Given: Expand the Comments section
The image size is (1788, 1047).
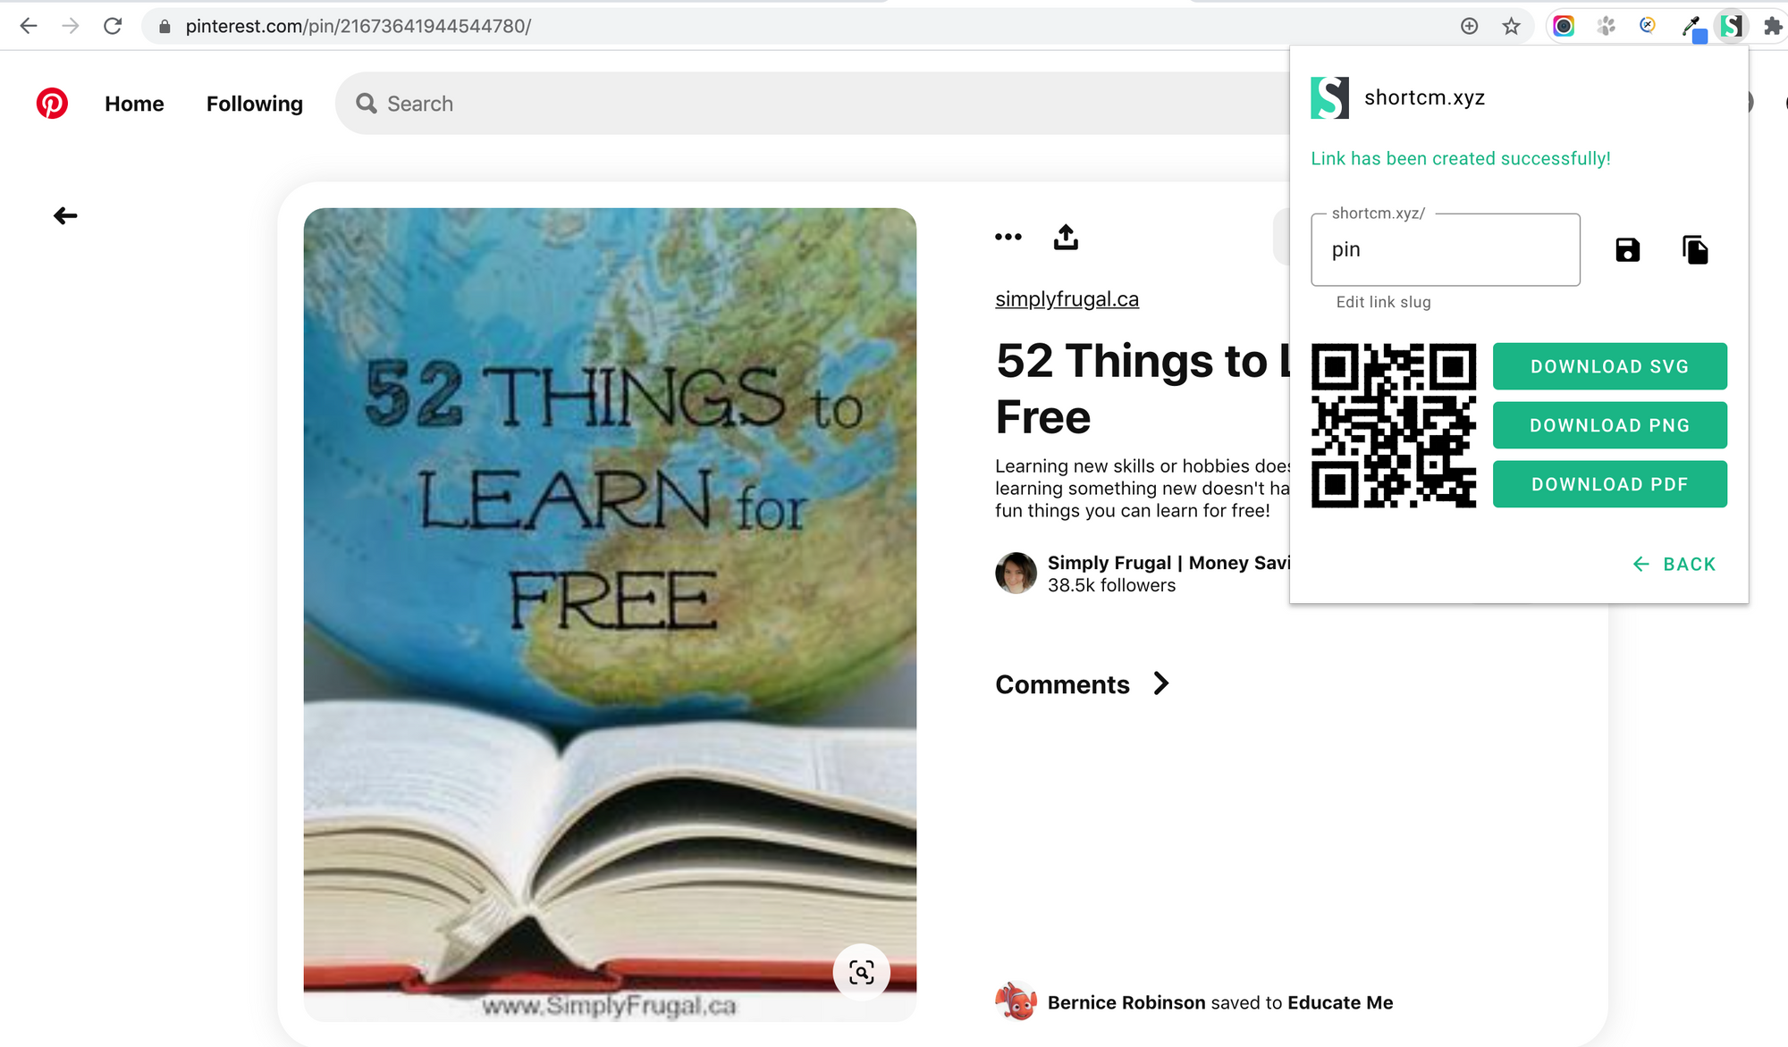Looking at the screenshot, I should pyautogui.click(x=1160, y=683).
